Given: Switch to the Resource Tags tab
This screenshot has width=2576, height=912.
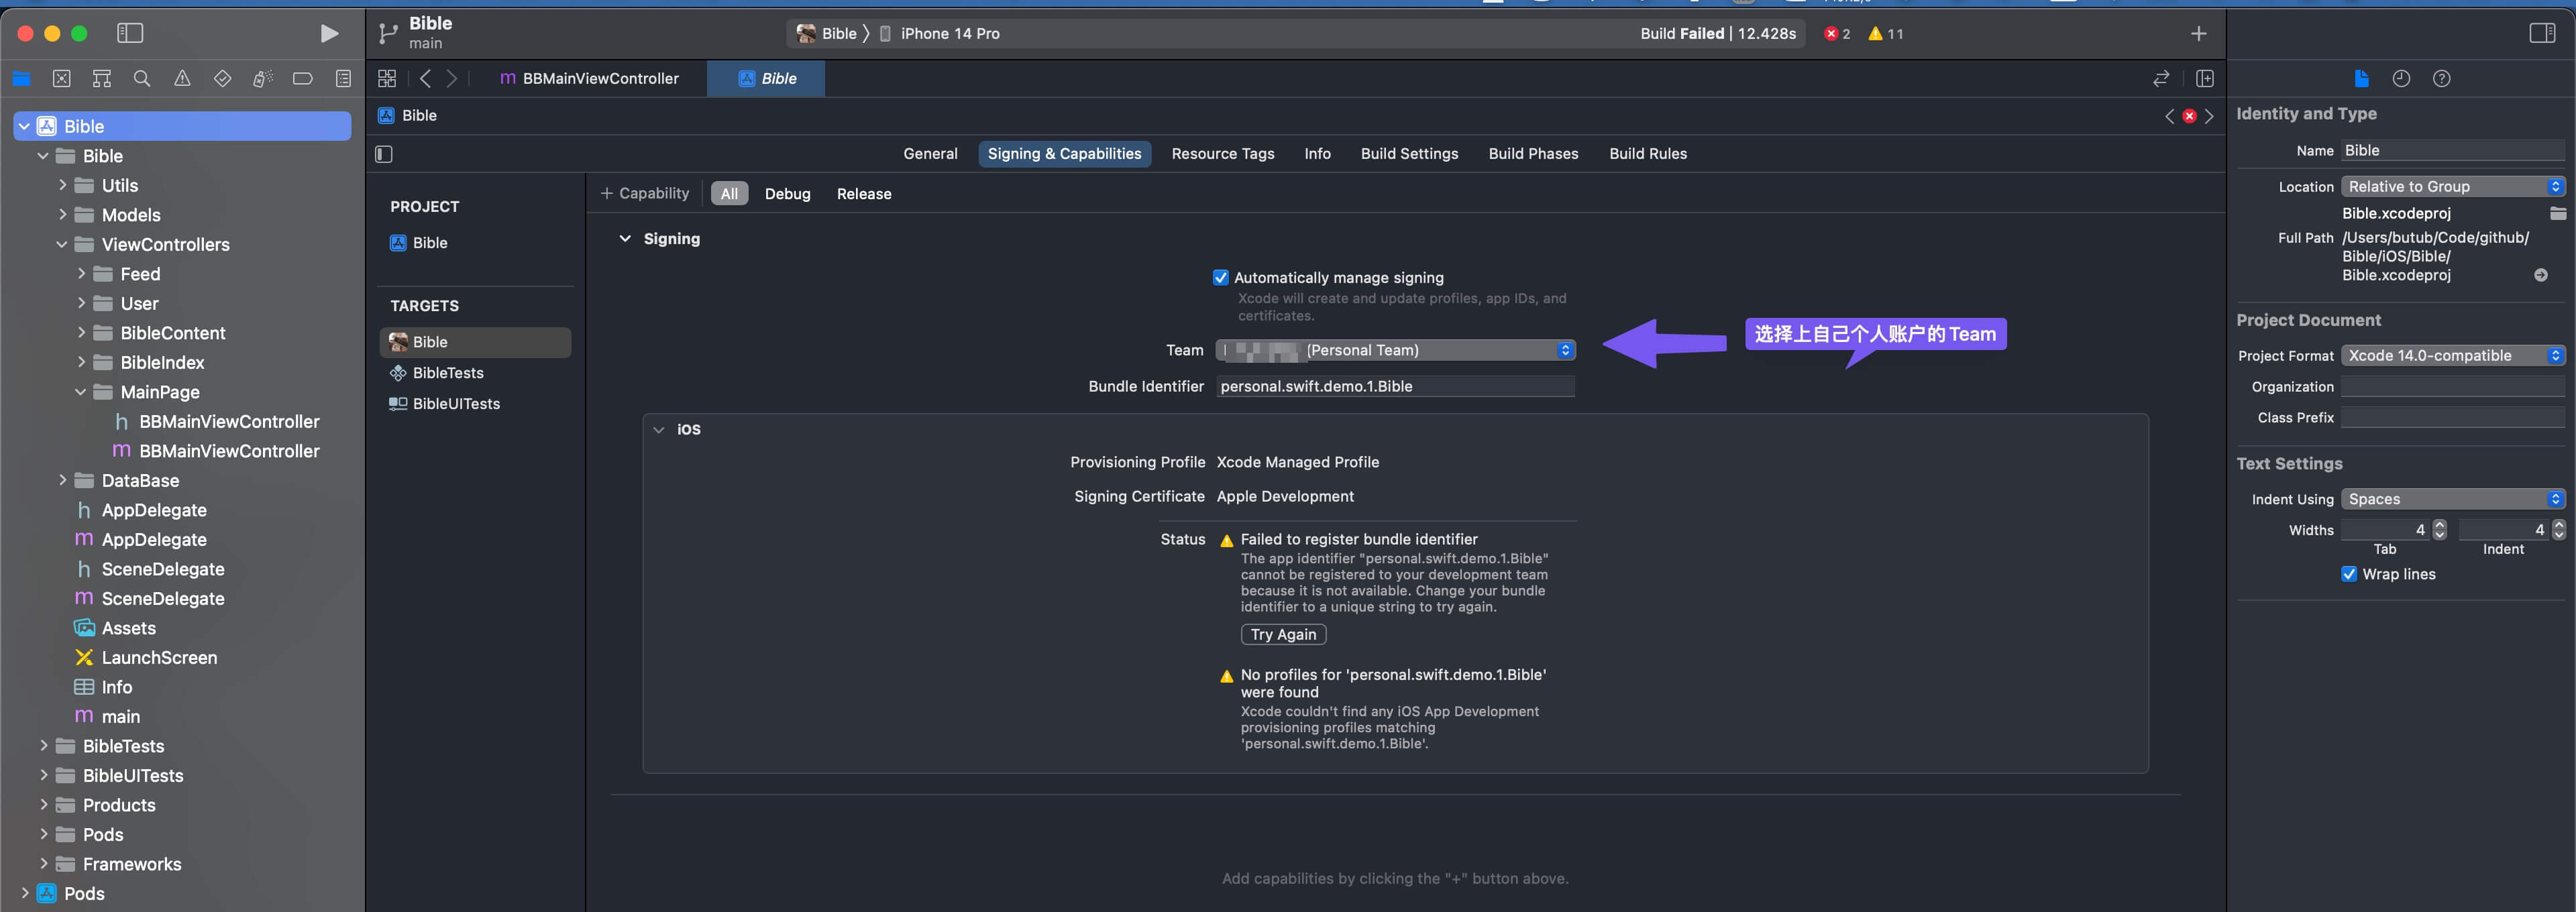Looking at the screenshot, I should (1222, 154).
